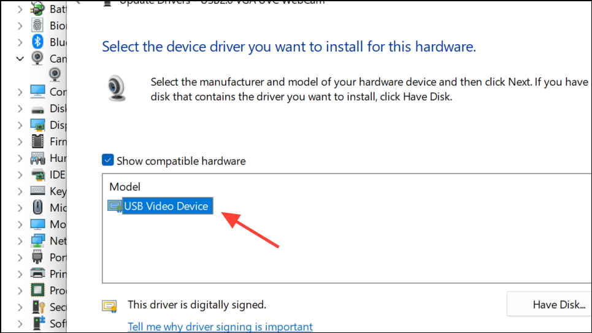Click the Bluetooth icon in the device tree

click(38, 42)
